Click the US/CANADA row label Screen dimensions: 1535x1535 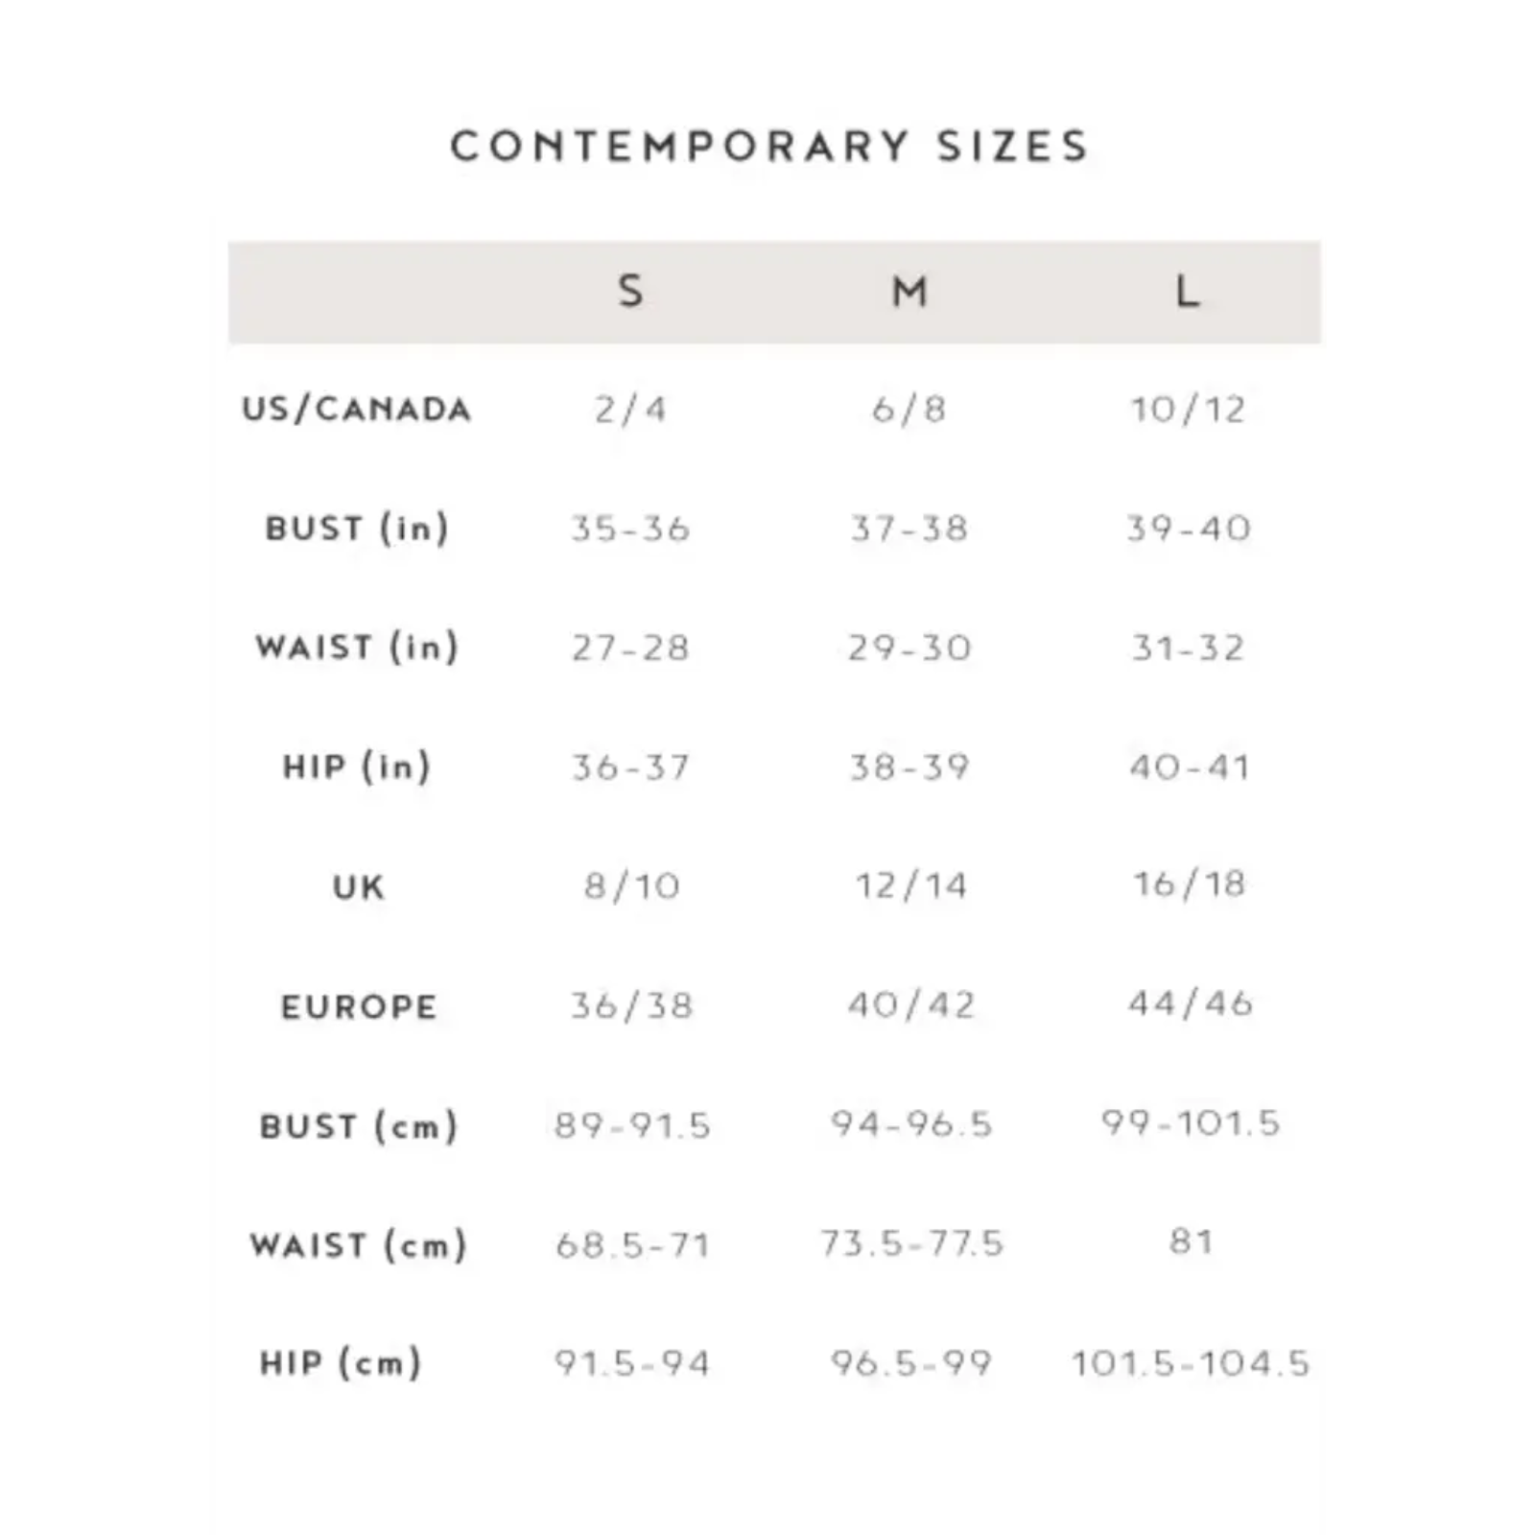point(357,410)
